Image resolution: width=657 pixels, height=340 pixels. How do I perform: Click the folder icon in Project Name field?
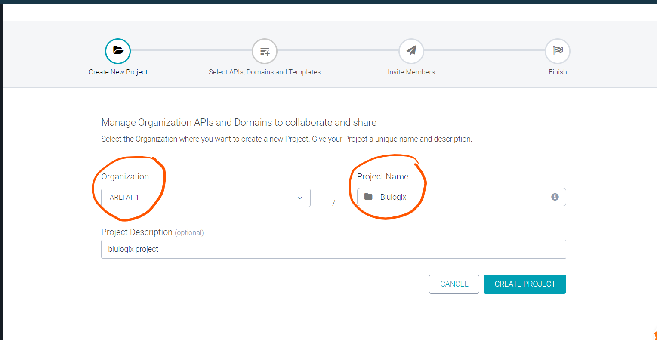368,197
